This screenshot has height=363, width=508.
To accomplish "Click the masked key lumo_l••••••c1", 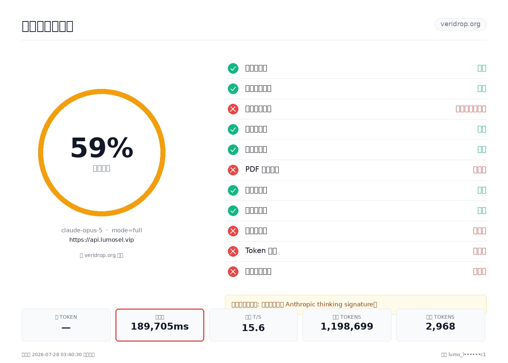I will (467, 355).
